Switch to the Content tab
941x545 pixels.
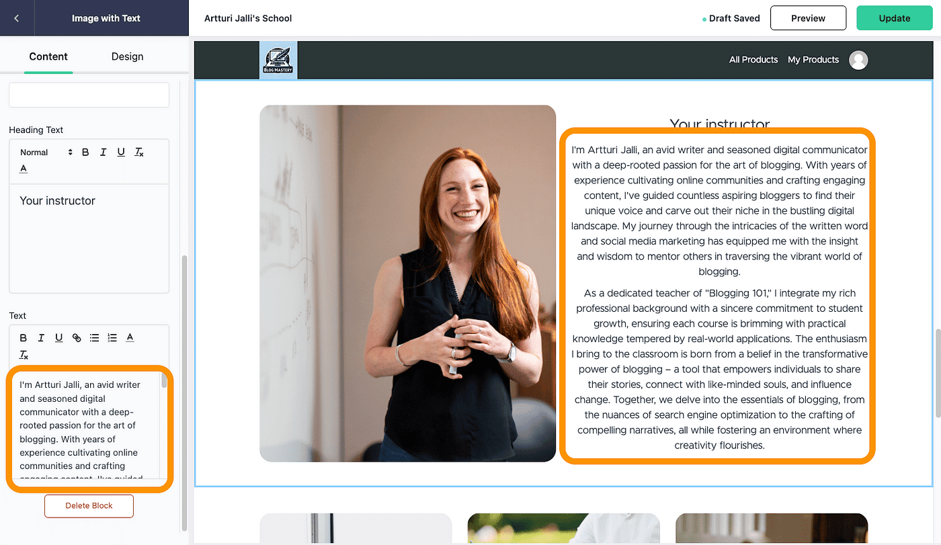click(x=48, y=56)
